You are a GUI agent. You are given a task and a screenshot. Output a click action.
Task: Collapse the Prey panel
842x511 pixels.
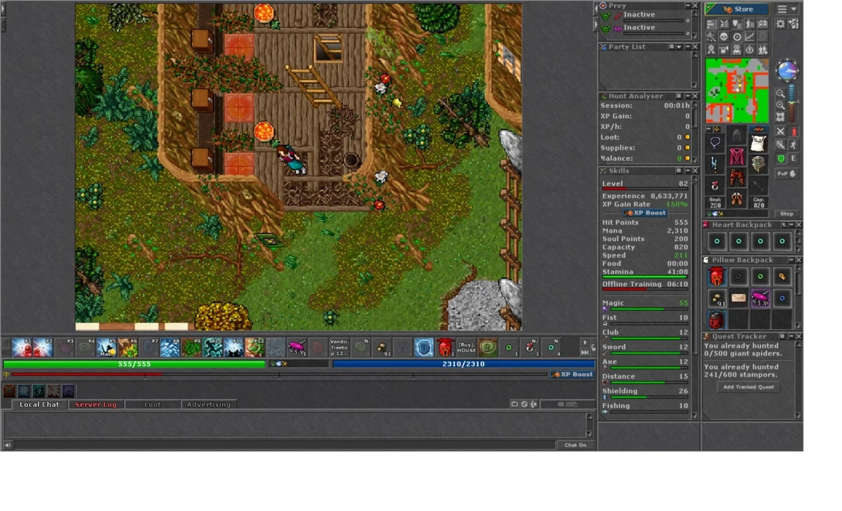pyautogui.click(x=688, y=6)
